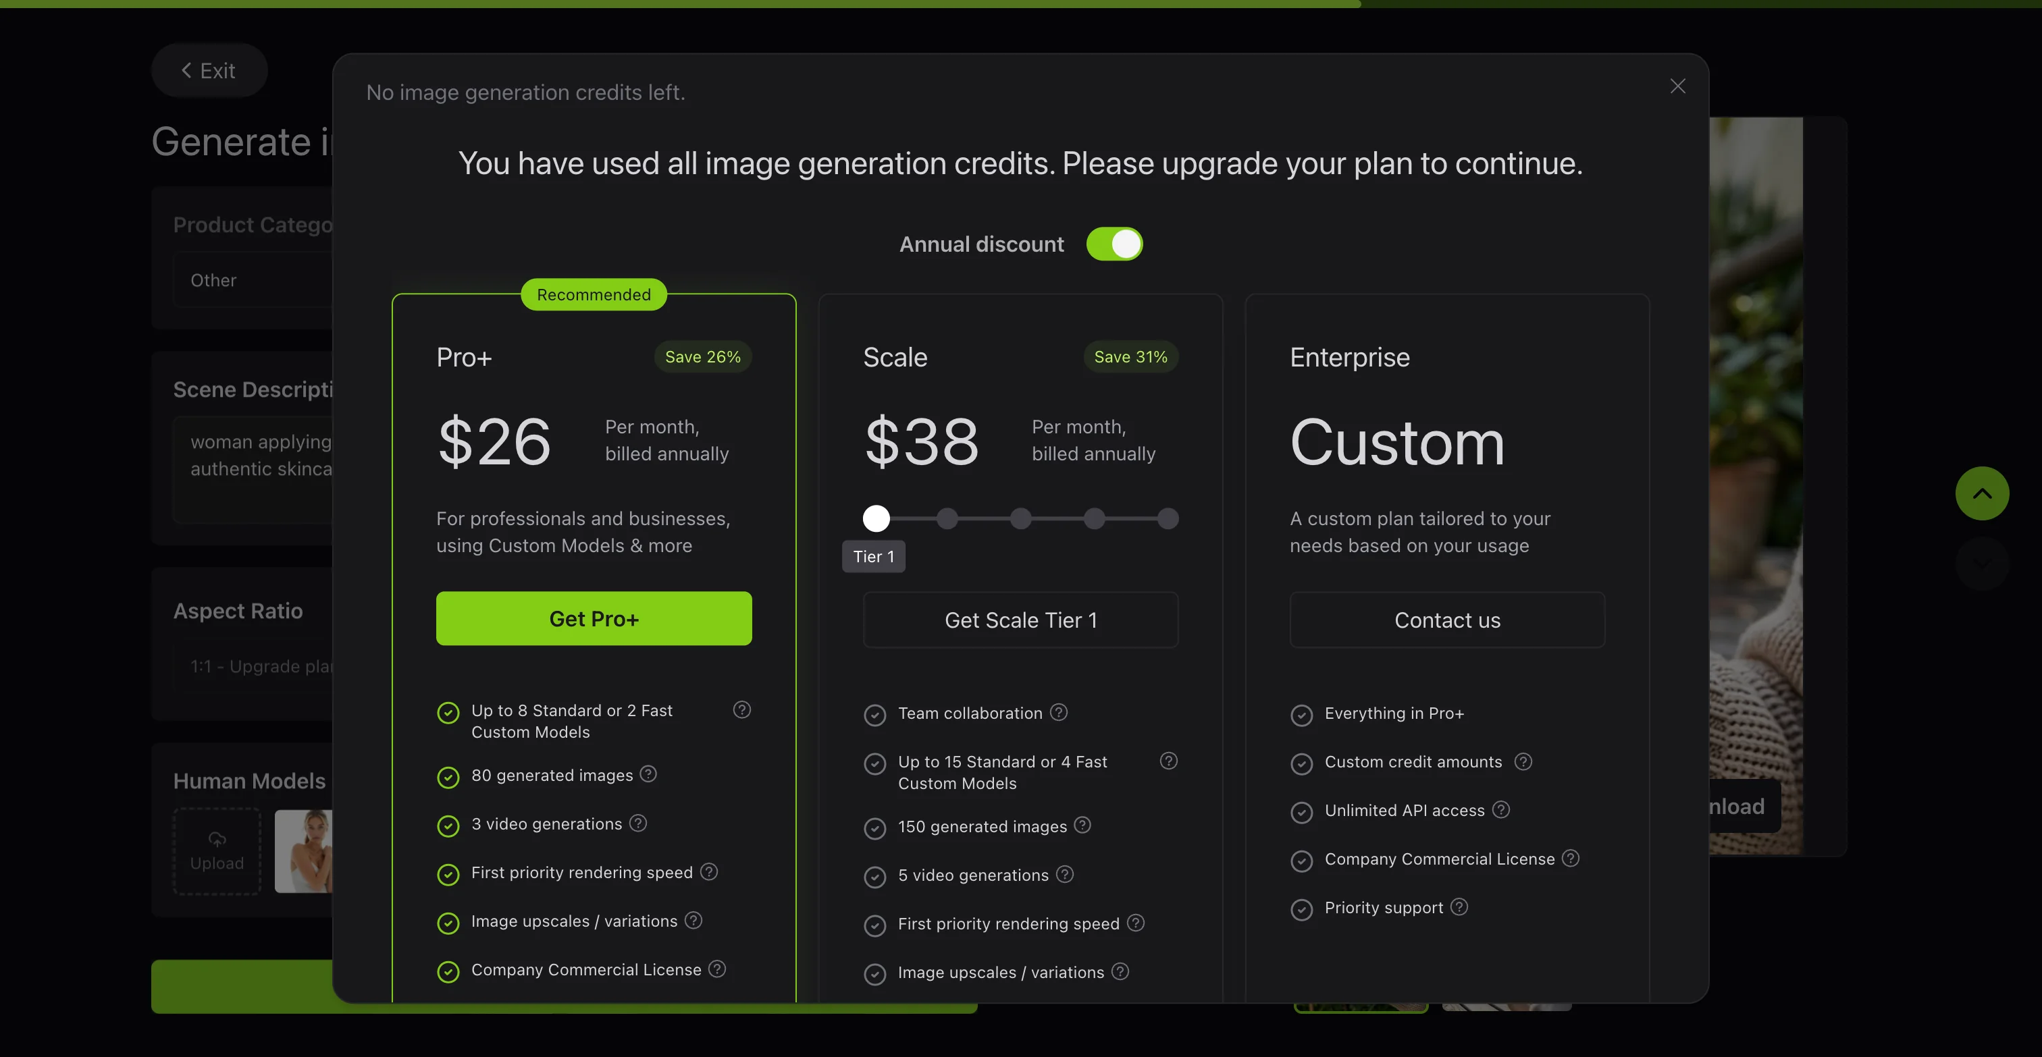Screen dimensions: 2042x1057
Task: Close the upgrade plan dialog
Action: pos(1677,86)
